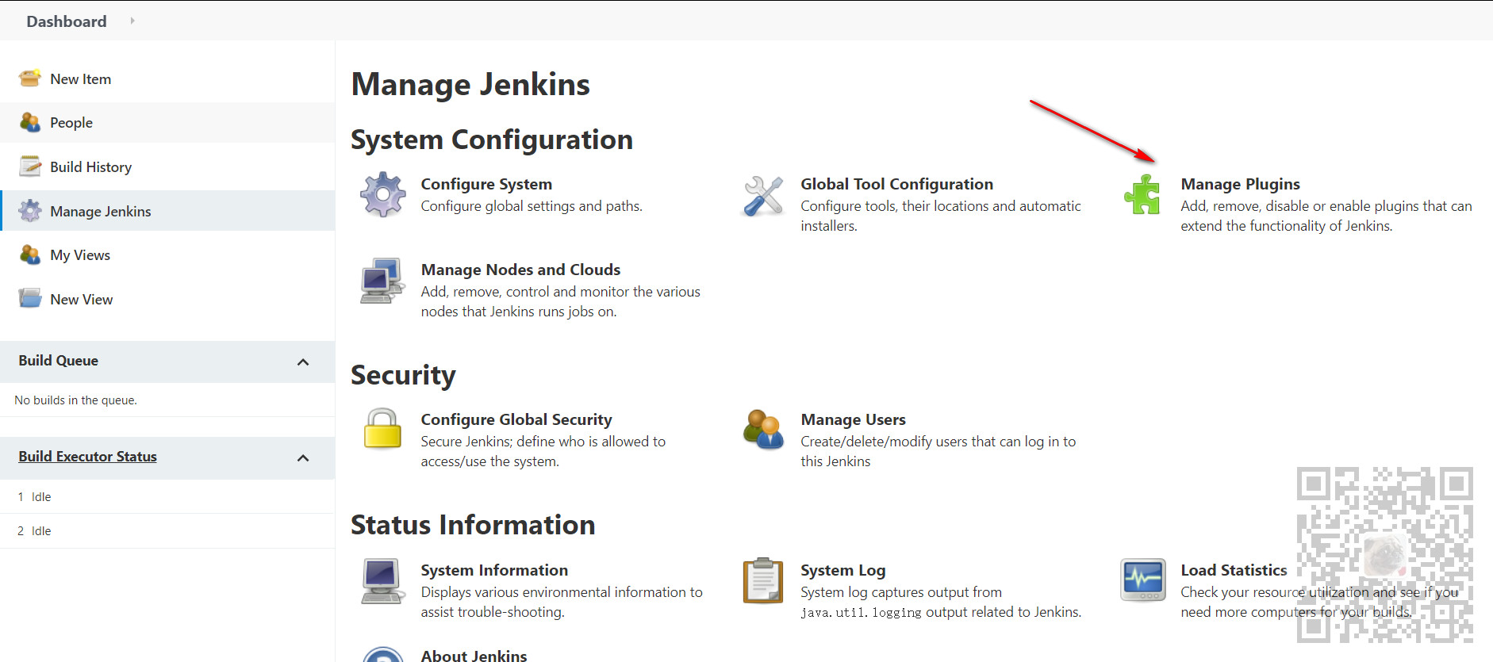Click the Manage Jenkins gear icon in sidebar
Image resolution: width=1493 pixels, height=662 pixels.
[30, 211]
